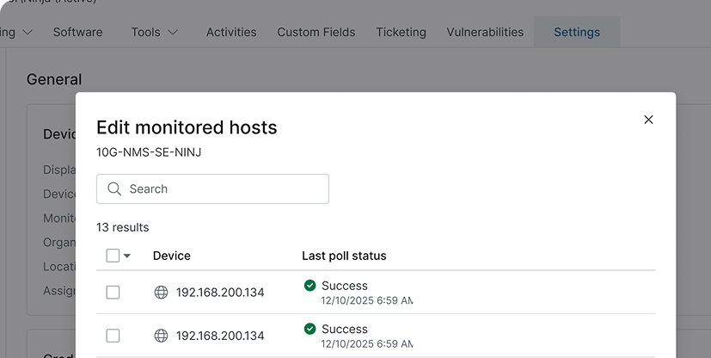This screenshot has height=358, width=711.
Task: Click green Success check icon in second row
Action: point(310,329)
